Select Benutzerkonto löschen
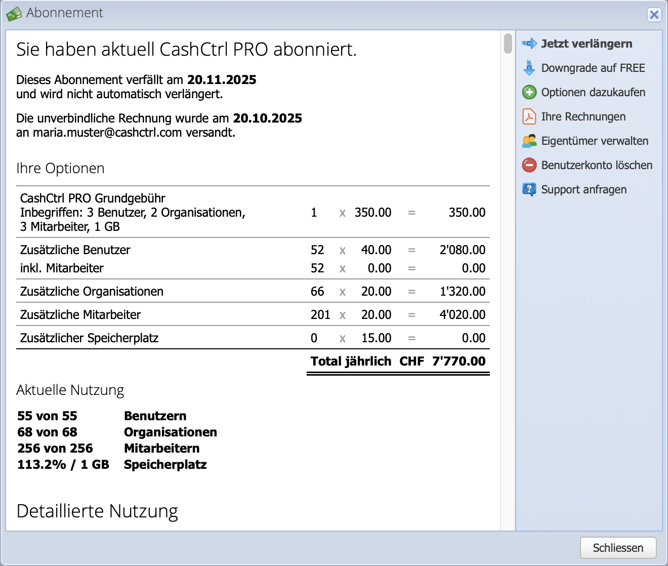The width and height of the screenshot is (668, 566). (597, 165)
